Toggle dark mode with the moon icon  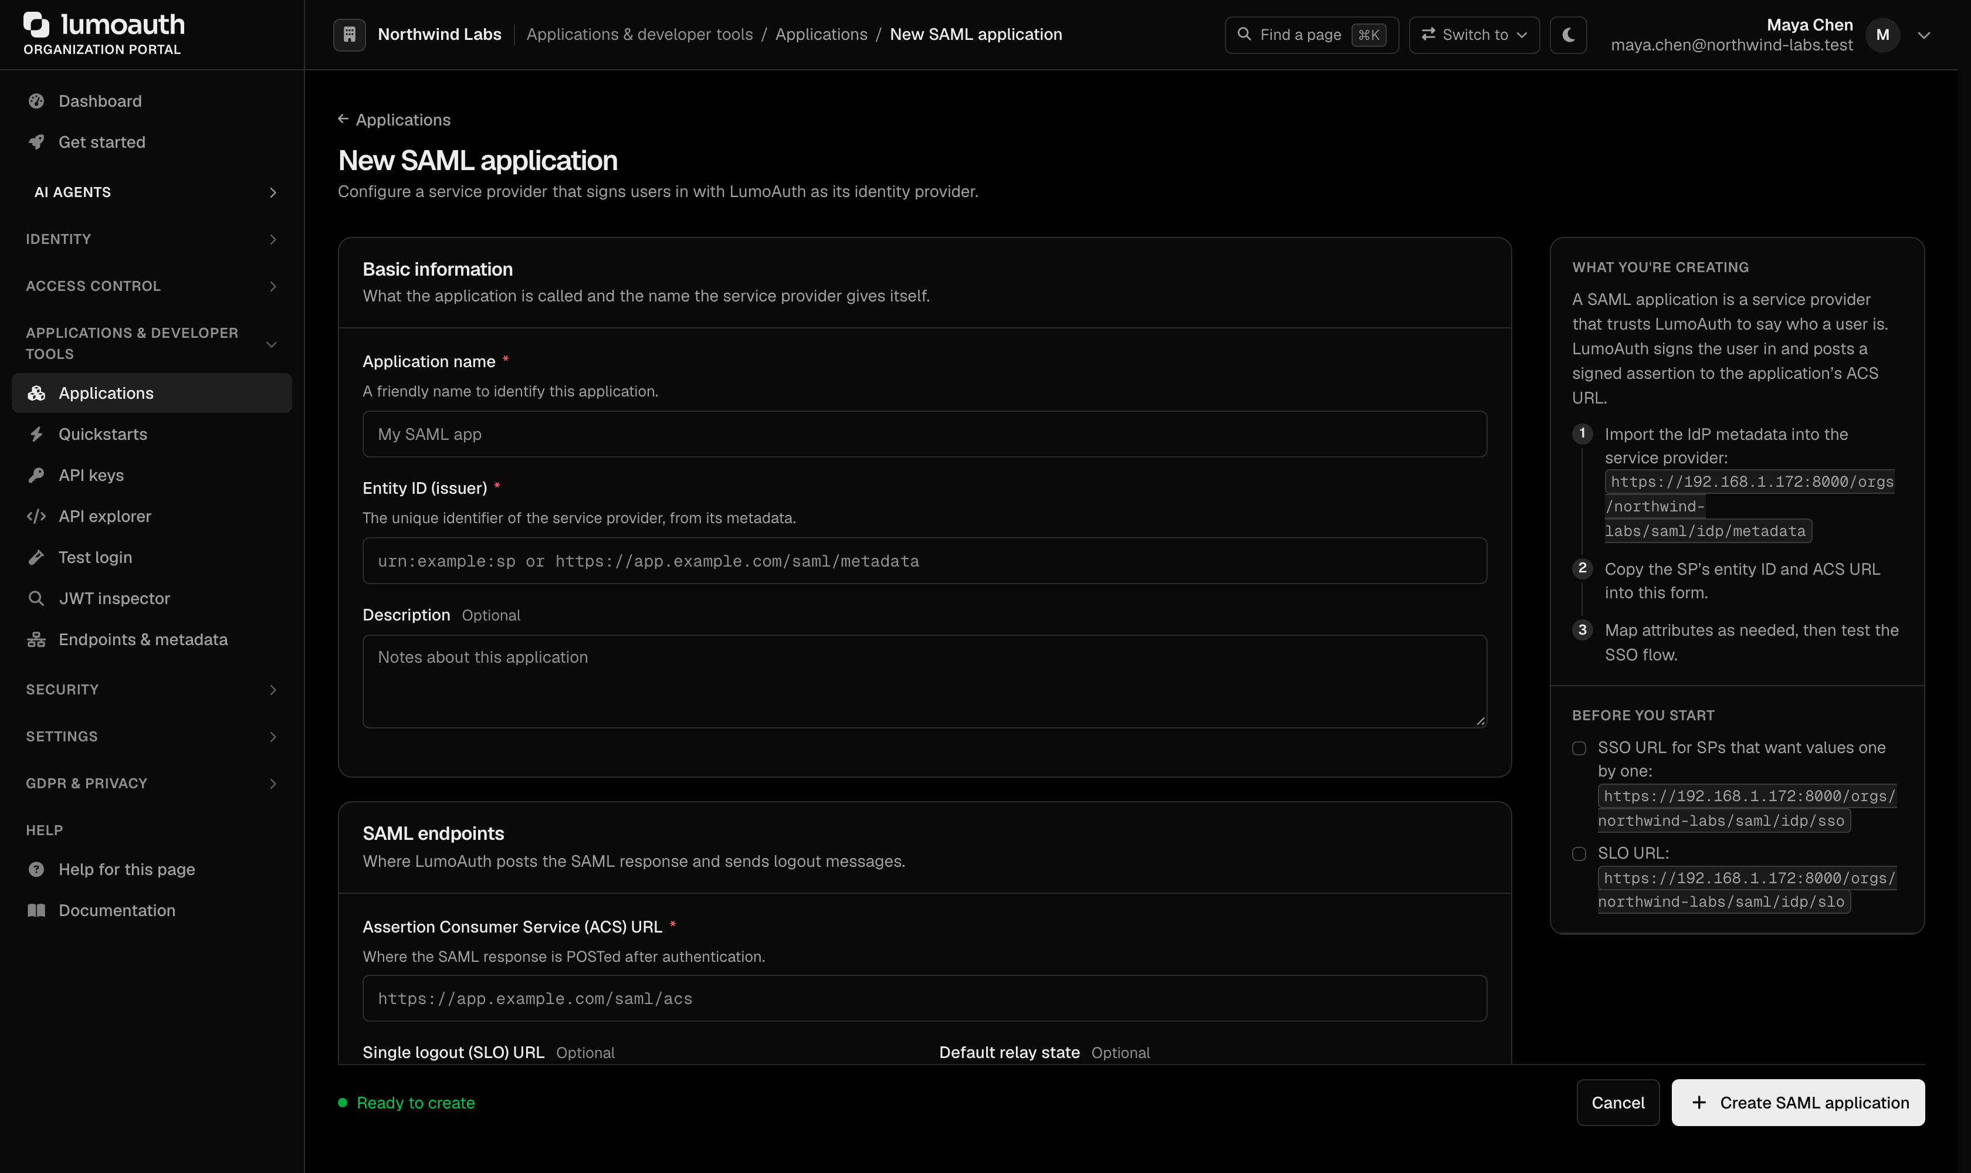pos(1569,35)
